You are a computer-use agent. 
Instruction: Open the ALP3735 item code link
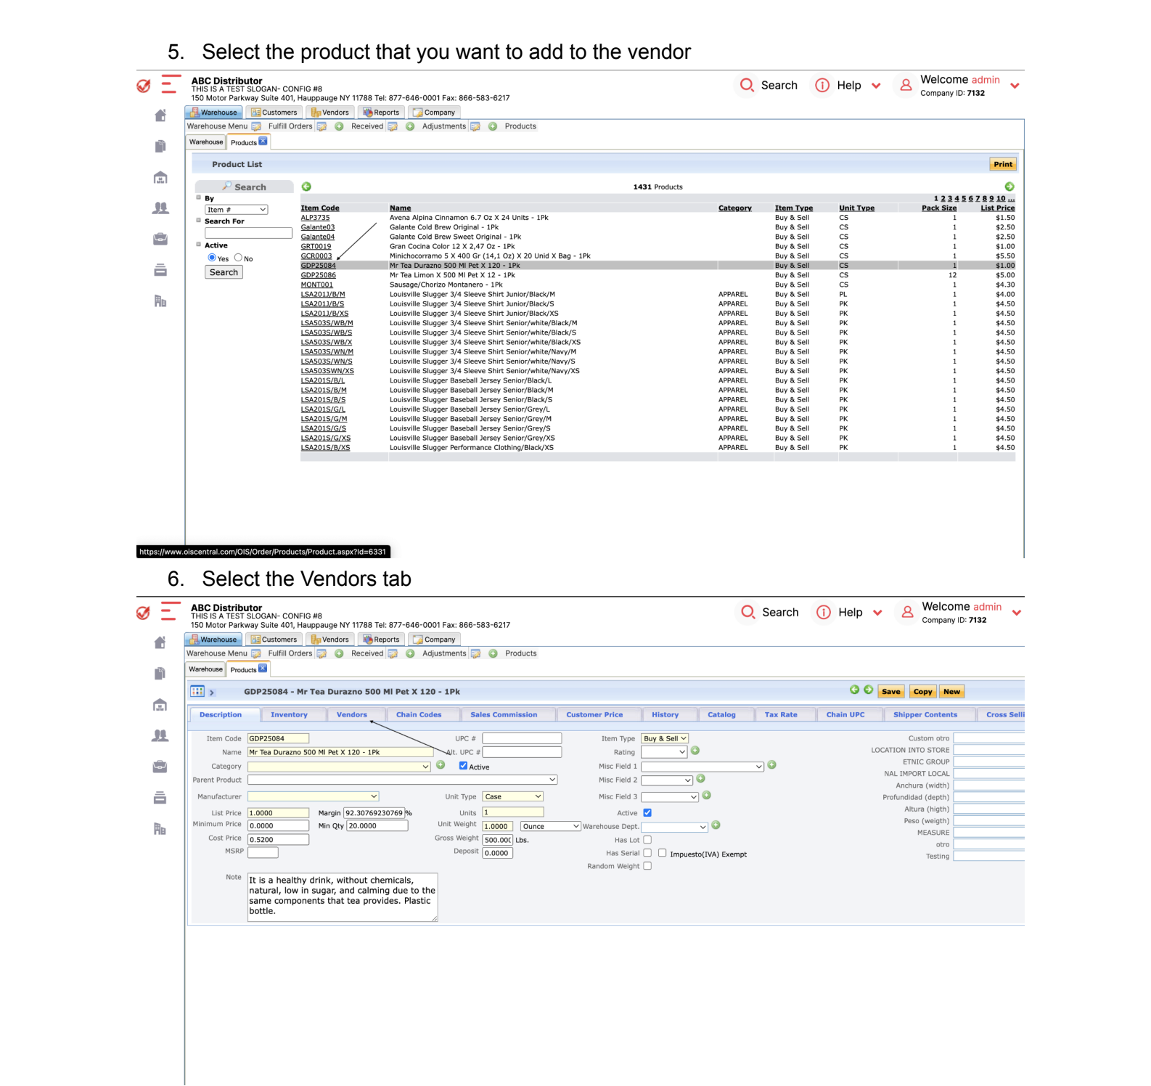316,218
